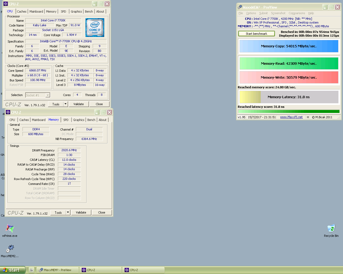
Task: Click the Memory-Latency result bar
Action: pos(289,97)
